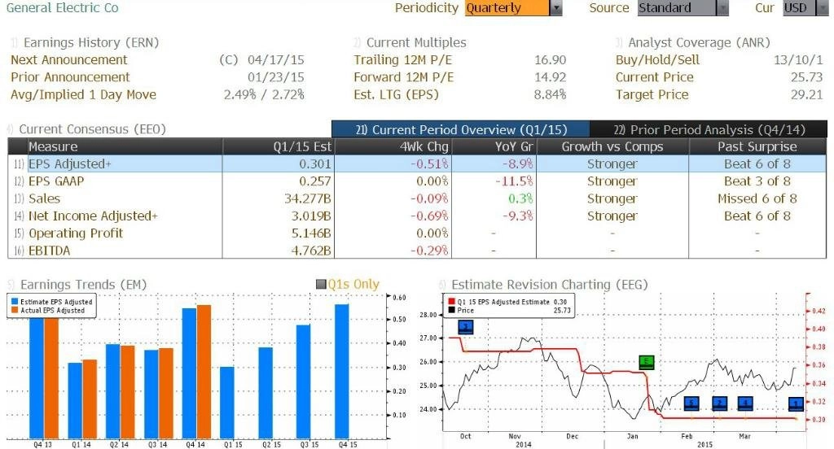834x449 pixels.
Task: Click the Current Price value 25.73
Action: (807, 77)
